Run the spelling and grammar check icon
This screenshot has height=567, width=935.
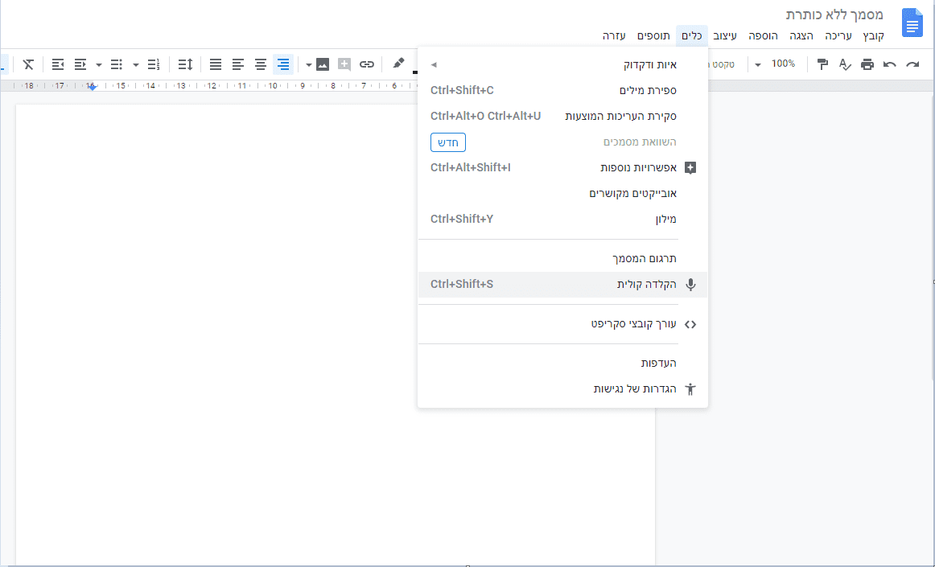(x=844, y=64)
